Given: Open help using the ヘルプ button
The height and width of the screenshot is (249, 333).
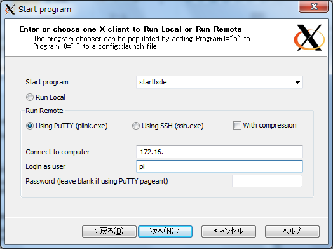Looking at the screenshot, I should (292, 231).
